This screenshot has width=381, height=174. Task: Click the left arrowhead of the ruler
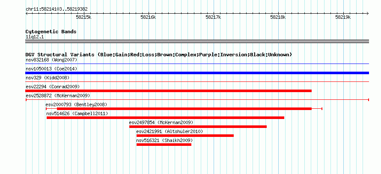pos(27,14)
